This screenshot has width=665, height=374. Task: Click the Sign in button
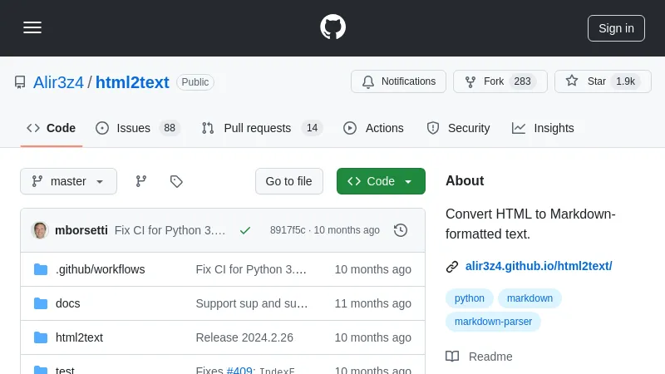[x=616, y=27]
